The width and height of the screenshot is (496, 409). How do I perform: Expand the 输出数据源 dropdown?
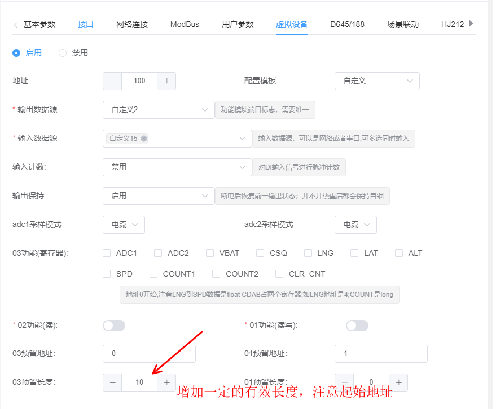pos(159,110)
